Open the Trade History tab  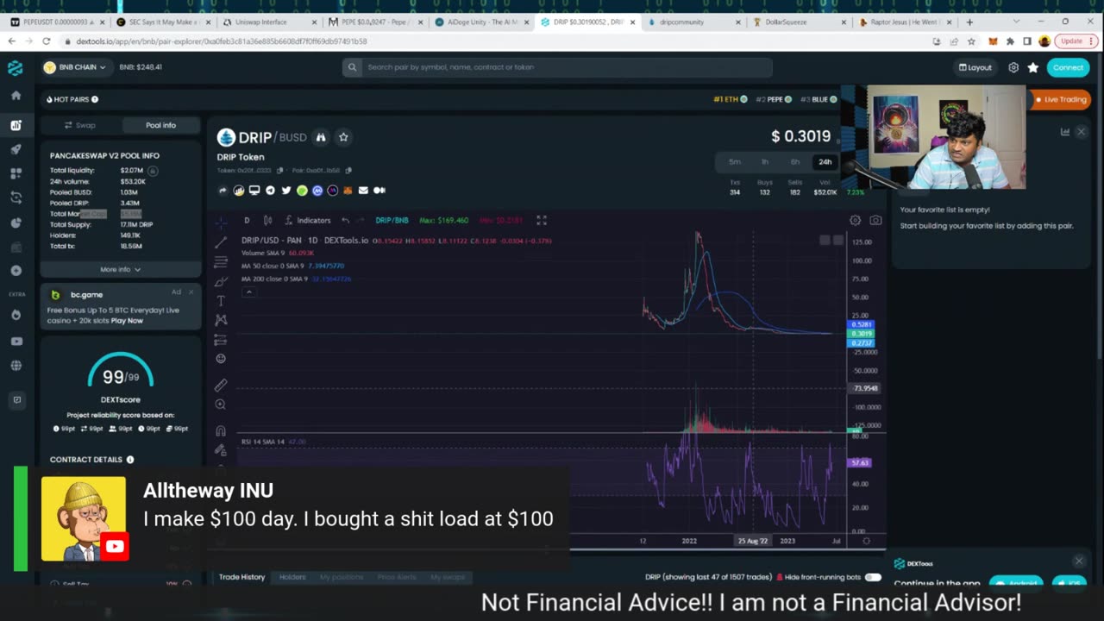241,577
